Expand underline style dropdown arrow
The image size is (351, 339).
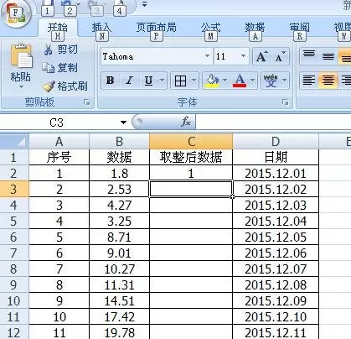(162, 81)
